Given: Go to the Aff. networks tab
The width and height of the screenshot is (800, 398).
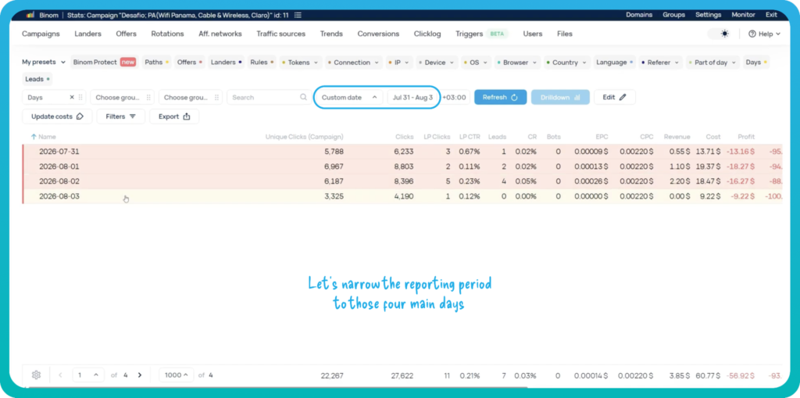Looking at the screenshot, I should [220, 34].
